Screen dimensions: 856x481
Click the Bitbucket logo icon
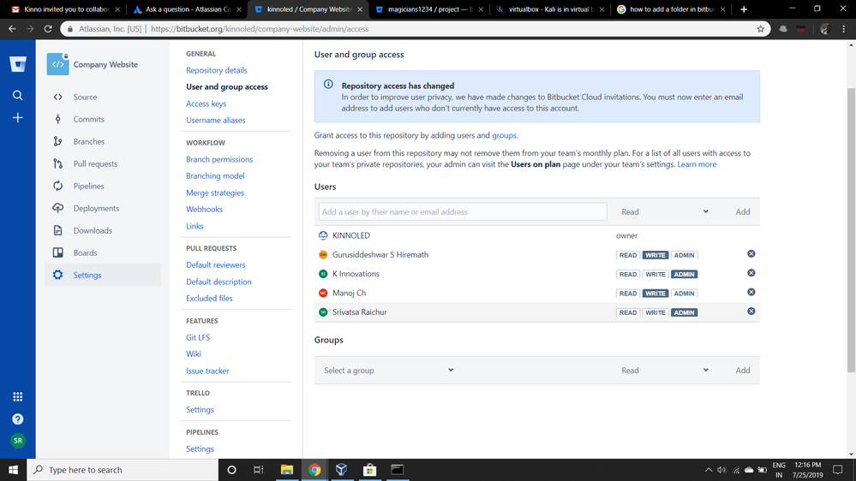(x=17, y=64)
